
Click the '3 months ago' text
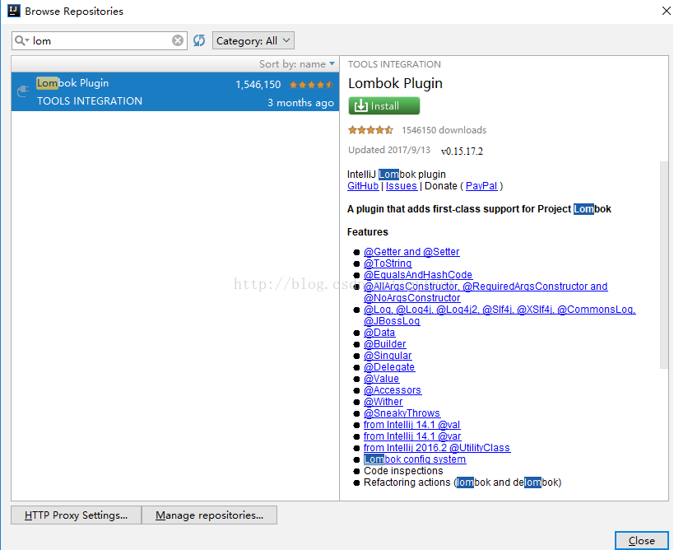300,103
